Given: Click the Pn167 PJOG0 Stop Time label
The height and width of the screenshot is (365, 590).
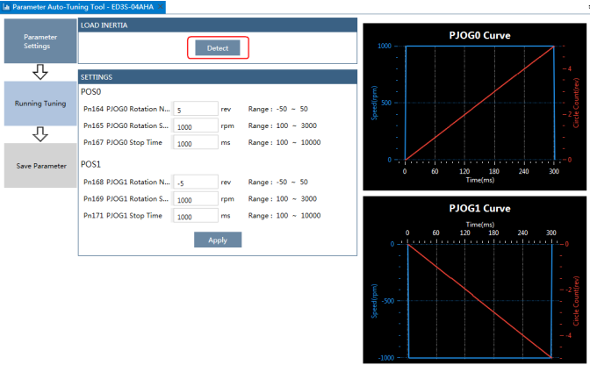Looking at the screenshot, I should [123, 142].
